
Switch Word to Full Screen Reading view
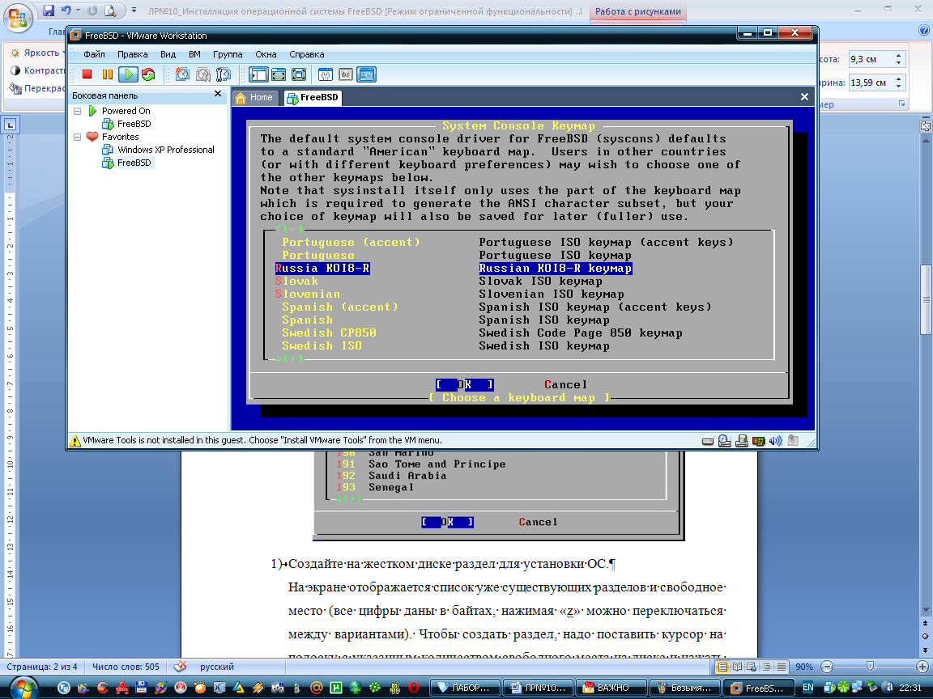tap(737, 667)
